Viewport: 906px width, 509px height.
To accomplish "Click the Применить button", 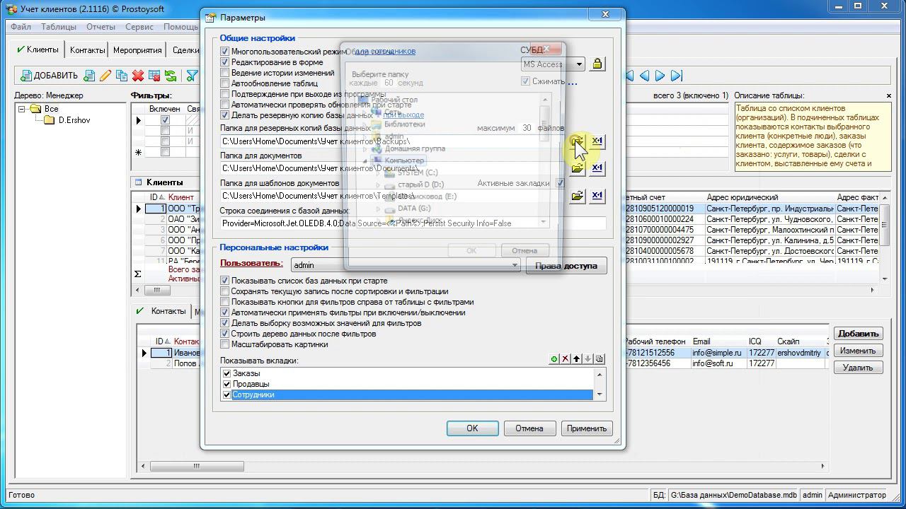I will 587,428.
